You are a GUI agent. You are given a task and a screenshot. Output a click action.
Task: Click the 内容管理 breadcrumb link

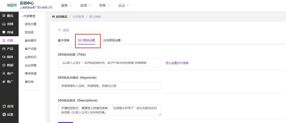click(78, 17)
